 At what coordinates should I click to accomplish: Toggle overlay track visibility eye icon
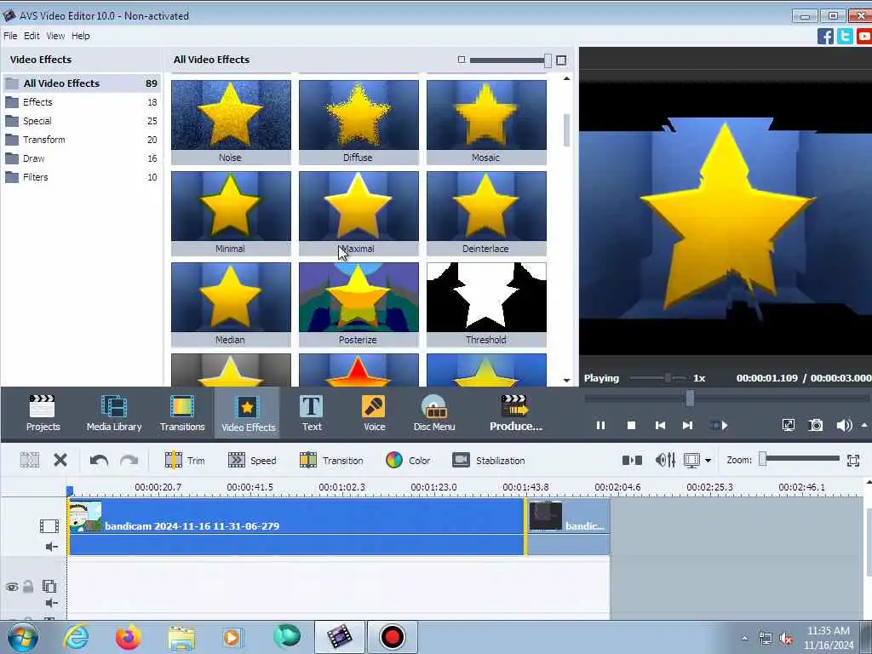pos(12,587)
